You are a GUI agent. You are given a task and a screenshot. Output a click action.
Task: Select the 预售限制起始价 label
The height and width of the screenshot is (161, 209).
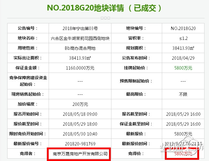136,81
